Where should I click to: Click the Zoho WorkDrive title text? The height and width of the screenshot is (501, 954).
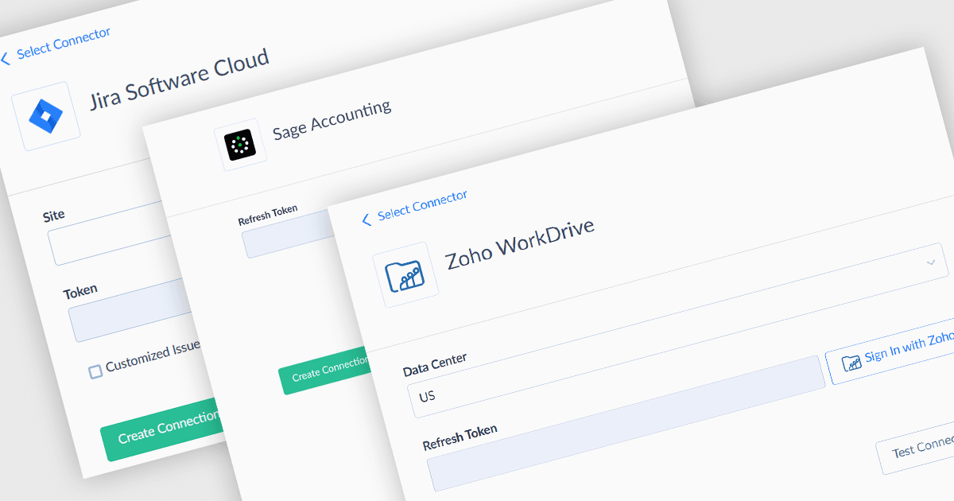point(520,243)
